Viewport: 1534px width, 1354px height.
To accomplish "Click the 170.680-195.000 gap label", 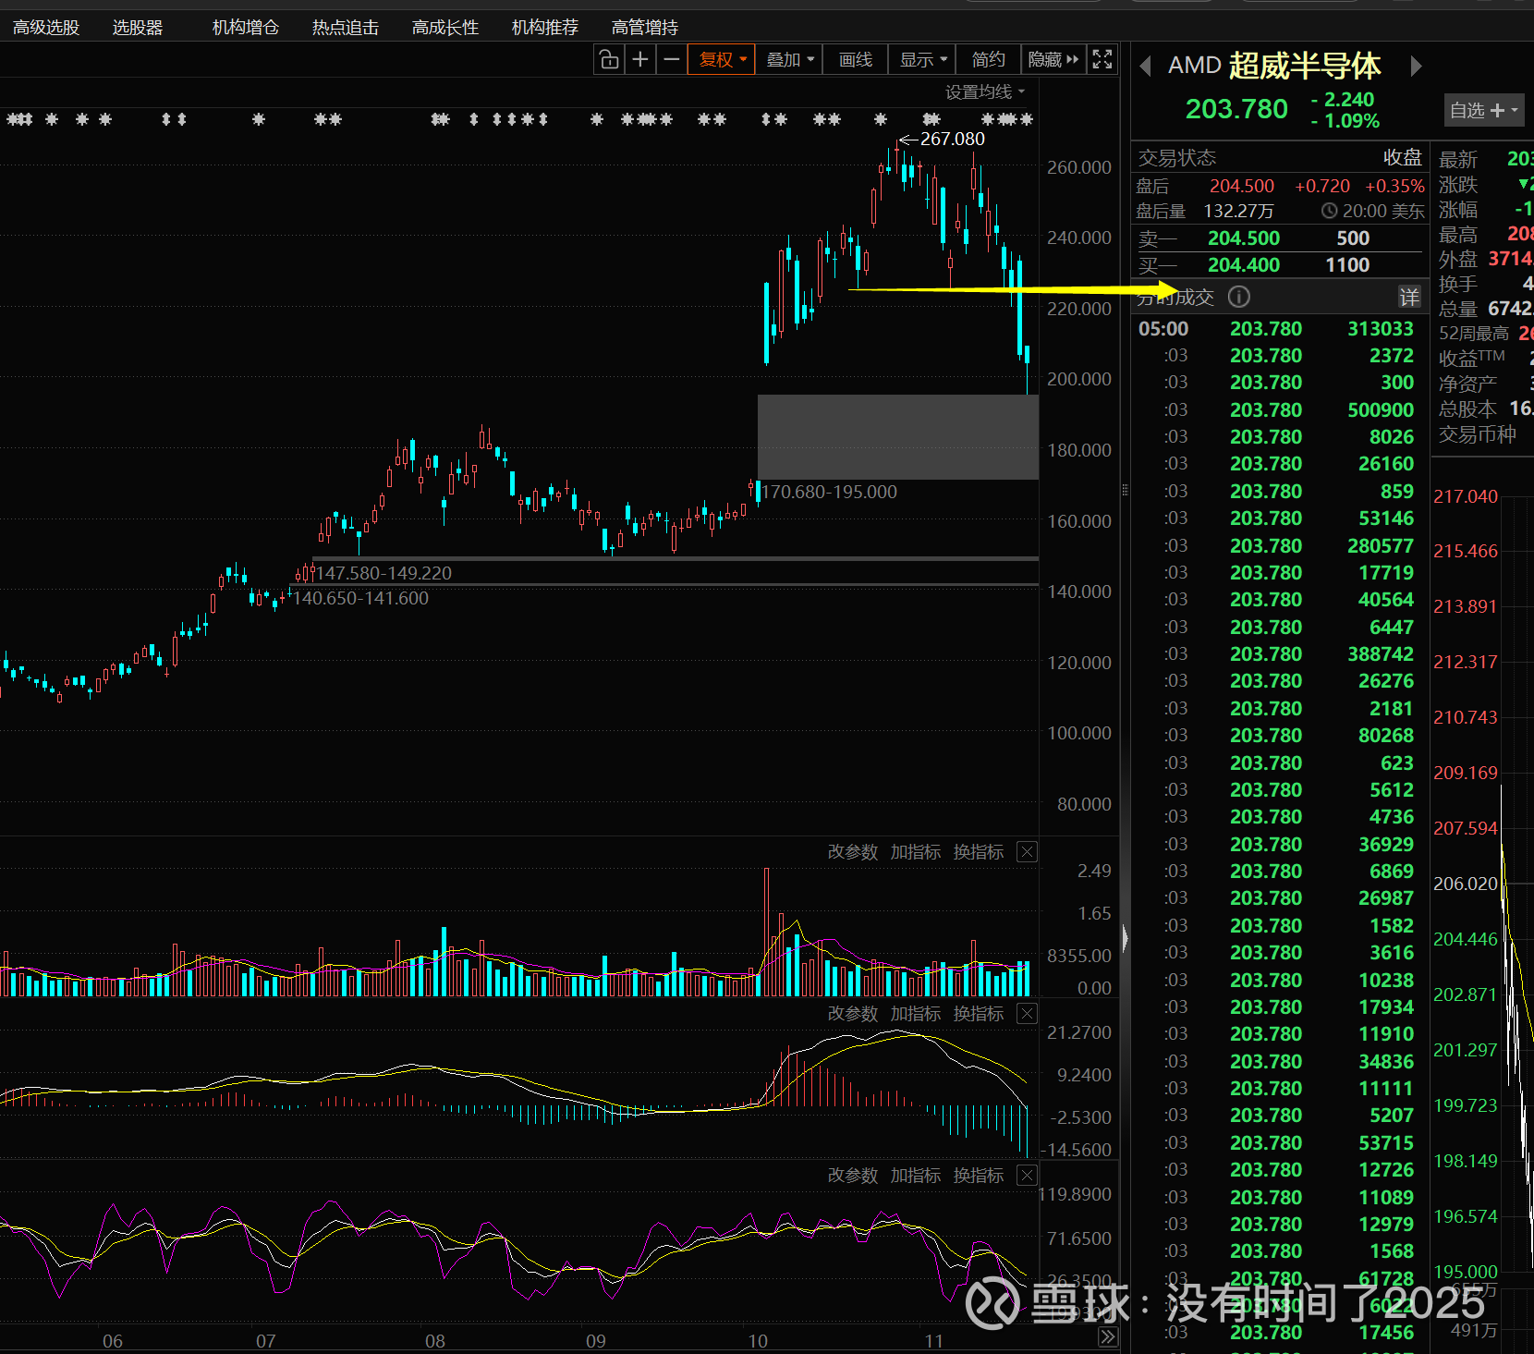I will [829, 492].
